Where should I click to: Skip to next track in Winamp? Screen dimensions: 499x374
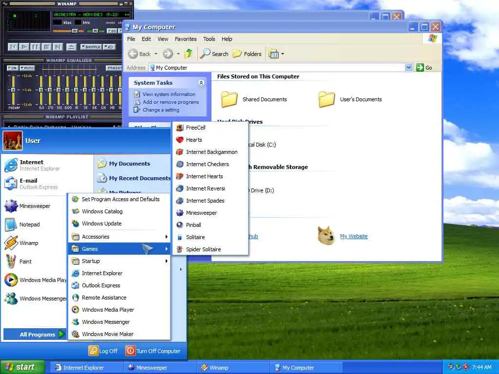point(58,47)
